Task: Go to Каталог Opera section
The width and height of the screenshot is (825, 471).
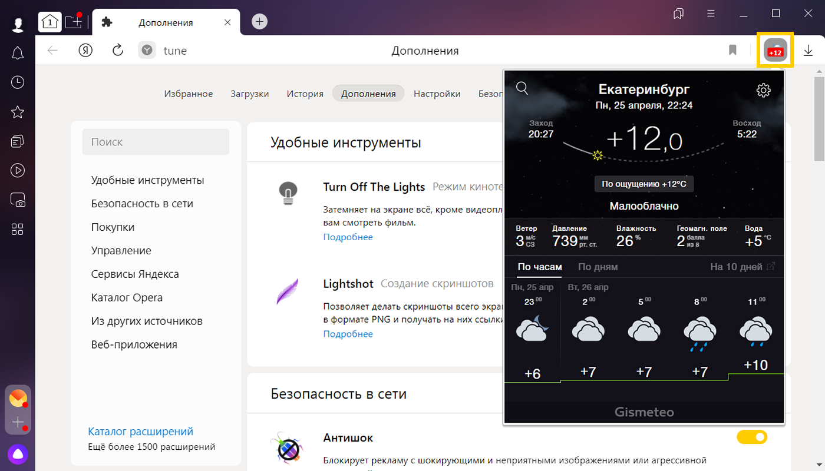Action: point(127,298)
